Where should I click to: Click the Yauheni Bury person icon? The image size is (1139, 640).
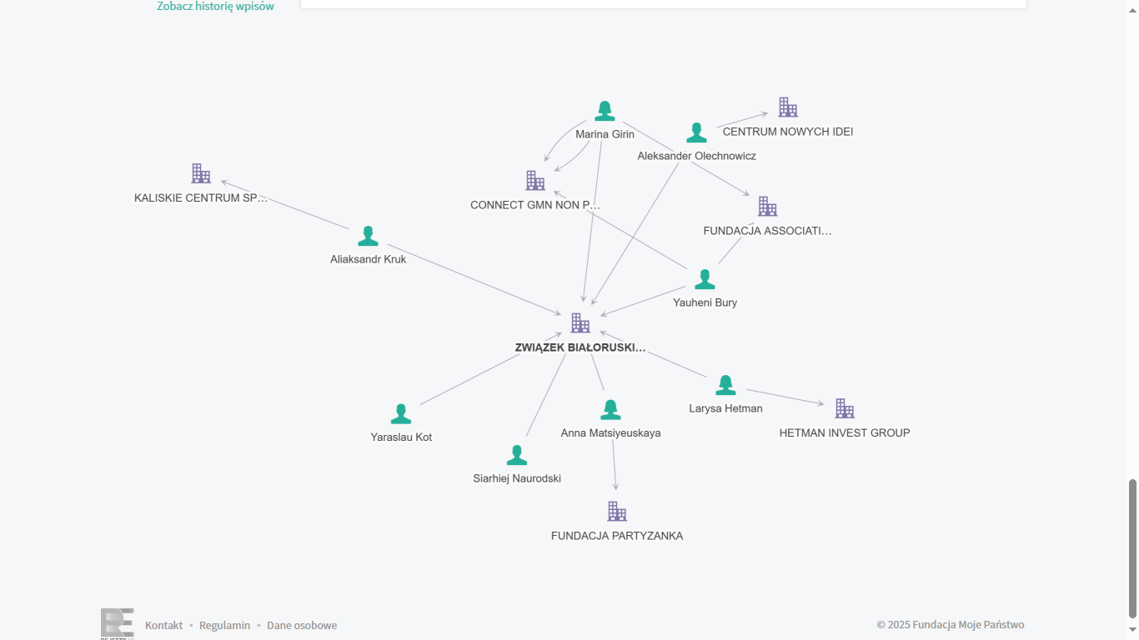pyautogui.click(x=705, y=279)
